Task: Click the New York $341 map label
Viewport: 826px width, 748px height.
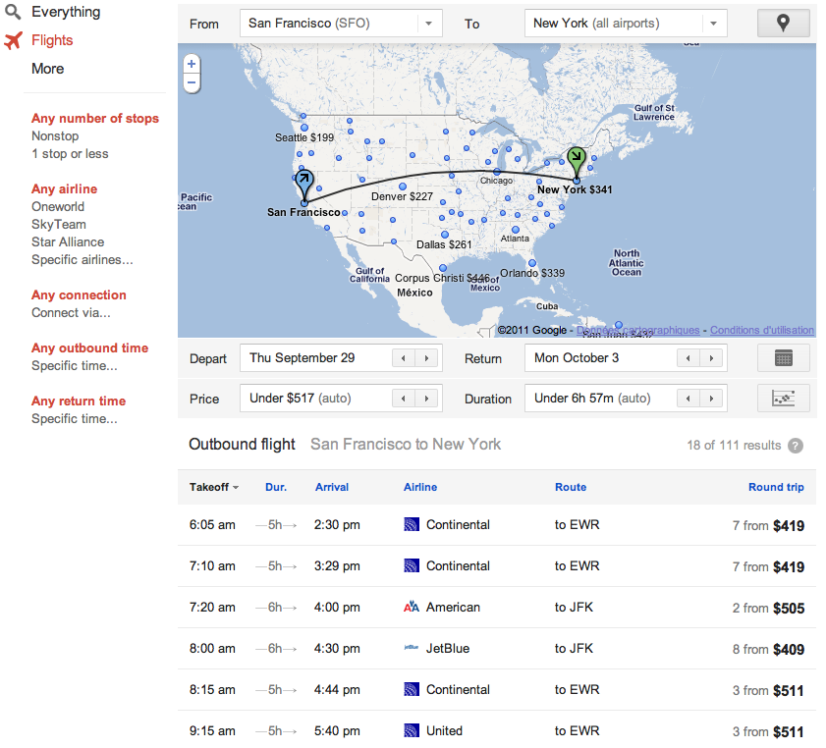Action: click(575, 189)
